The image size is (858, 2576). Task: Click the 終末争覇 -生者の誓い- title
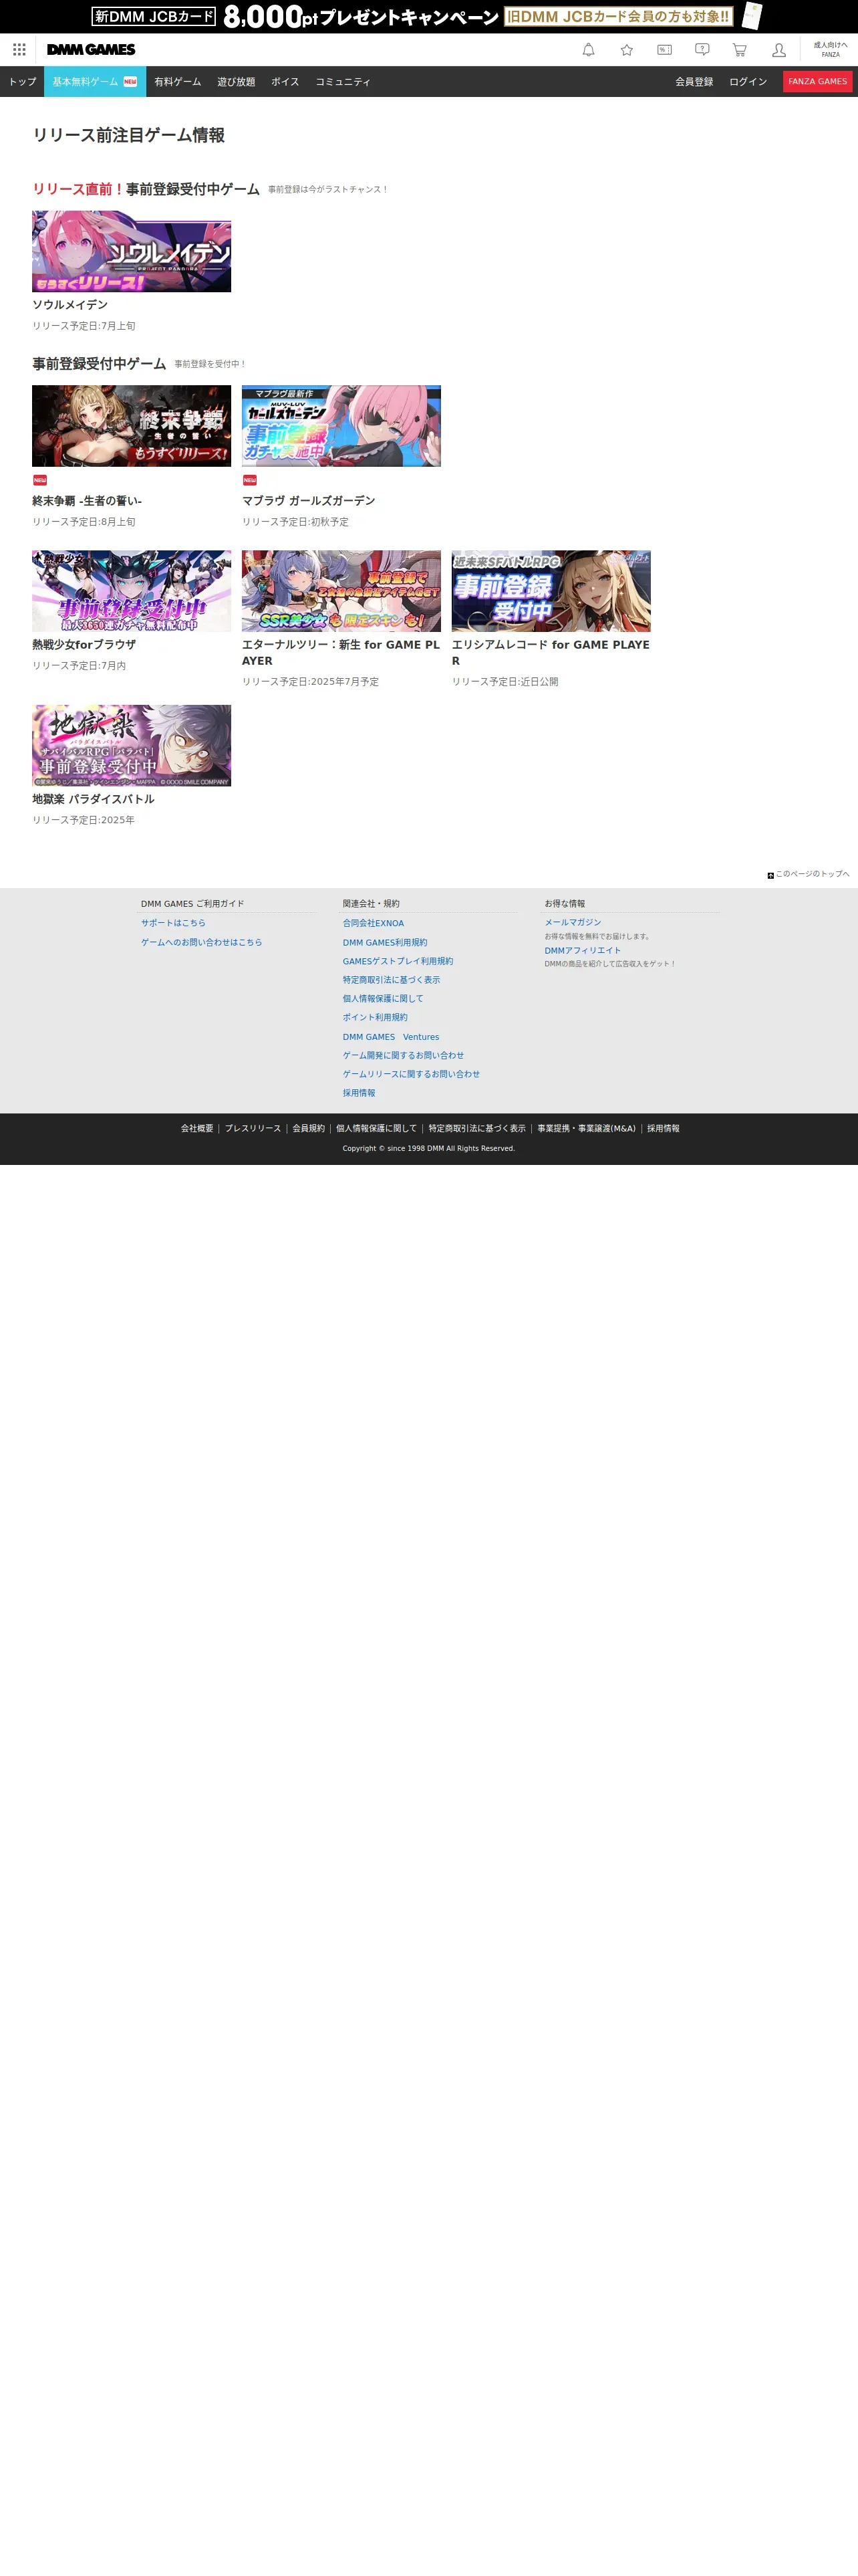(87, 501)
